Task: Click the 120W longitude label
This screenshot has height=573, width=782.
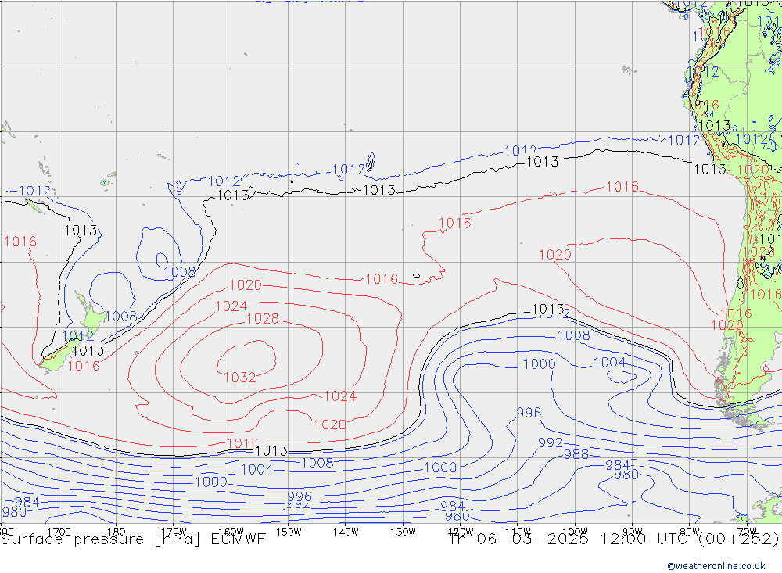Action: click(x=461, y=532)
